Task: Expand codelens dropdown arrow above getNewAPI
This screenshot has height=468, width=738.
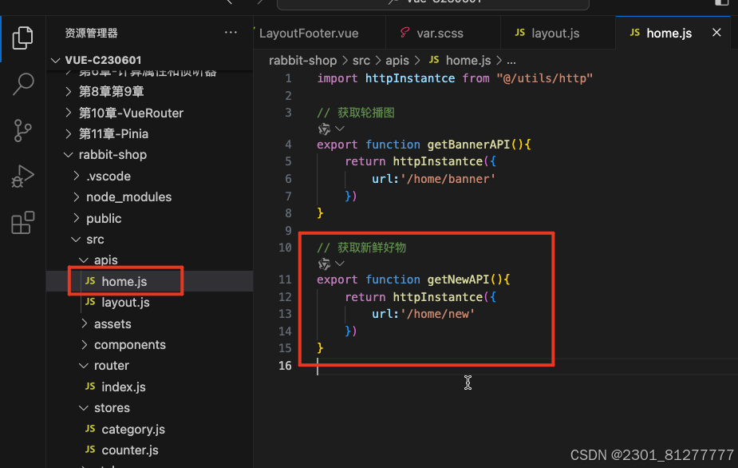Action: pyautogui.click(x=340, y=264)
